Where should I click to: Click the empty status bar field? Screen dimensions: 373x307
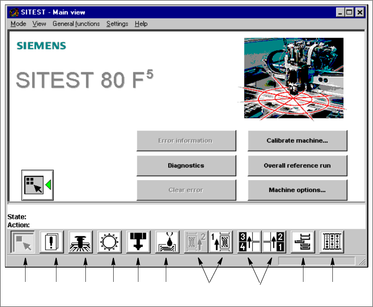point(317,261)
